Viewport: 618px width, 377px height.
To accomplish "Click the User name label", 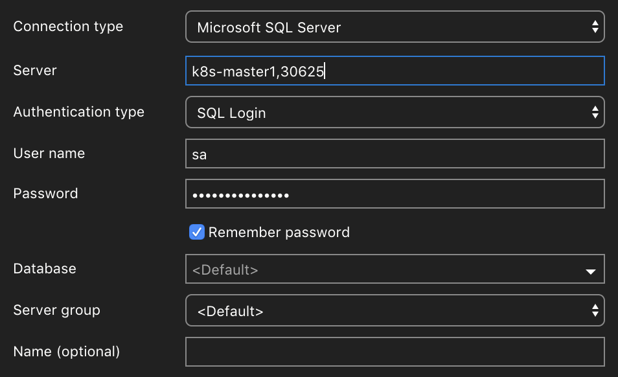I will point(49,154).
